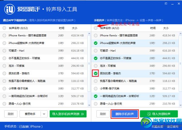Select left 小苹果-筷子兄弟 checkbox
This screenshot has width=182, height=130.
coord(4,88)
